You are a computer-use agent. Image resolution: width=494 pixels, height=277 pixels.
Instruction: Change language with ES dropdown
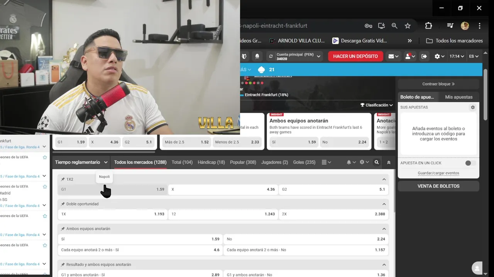click(x=474, y=56)
